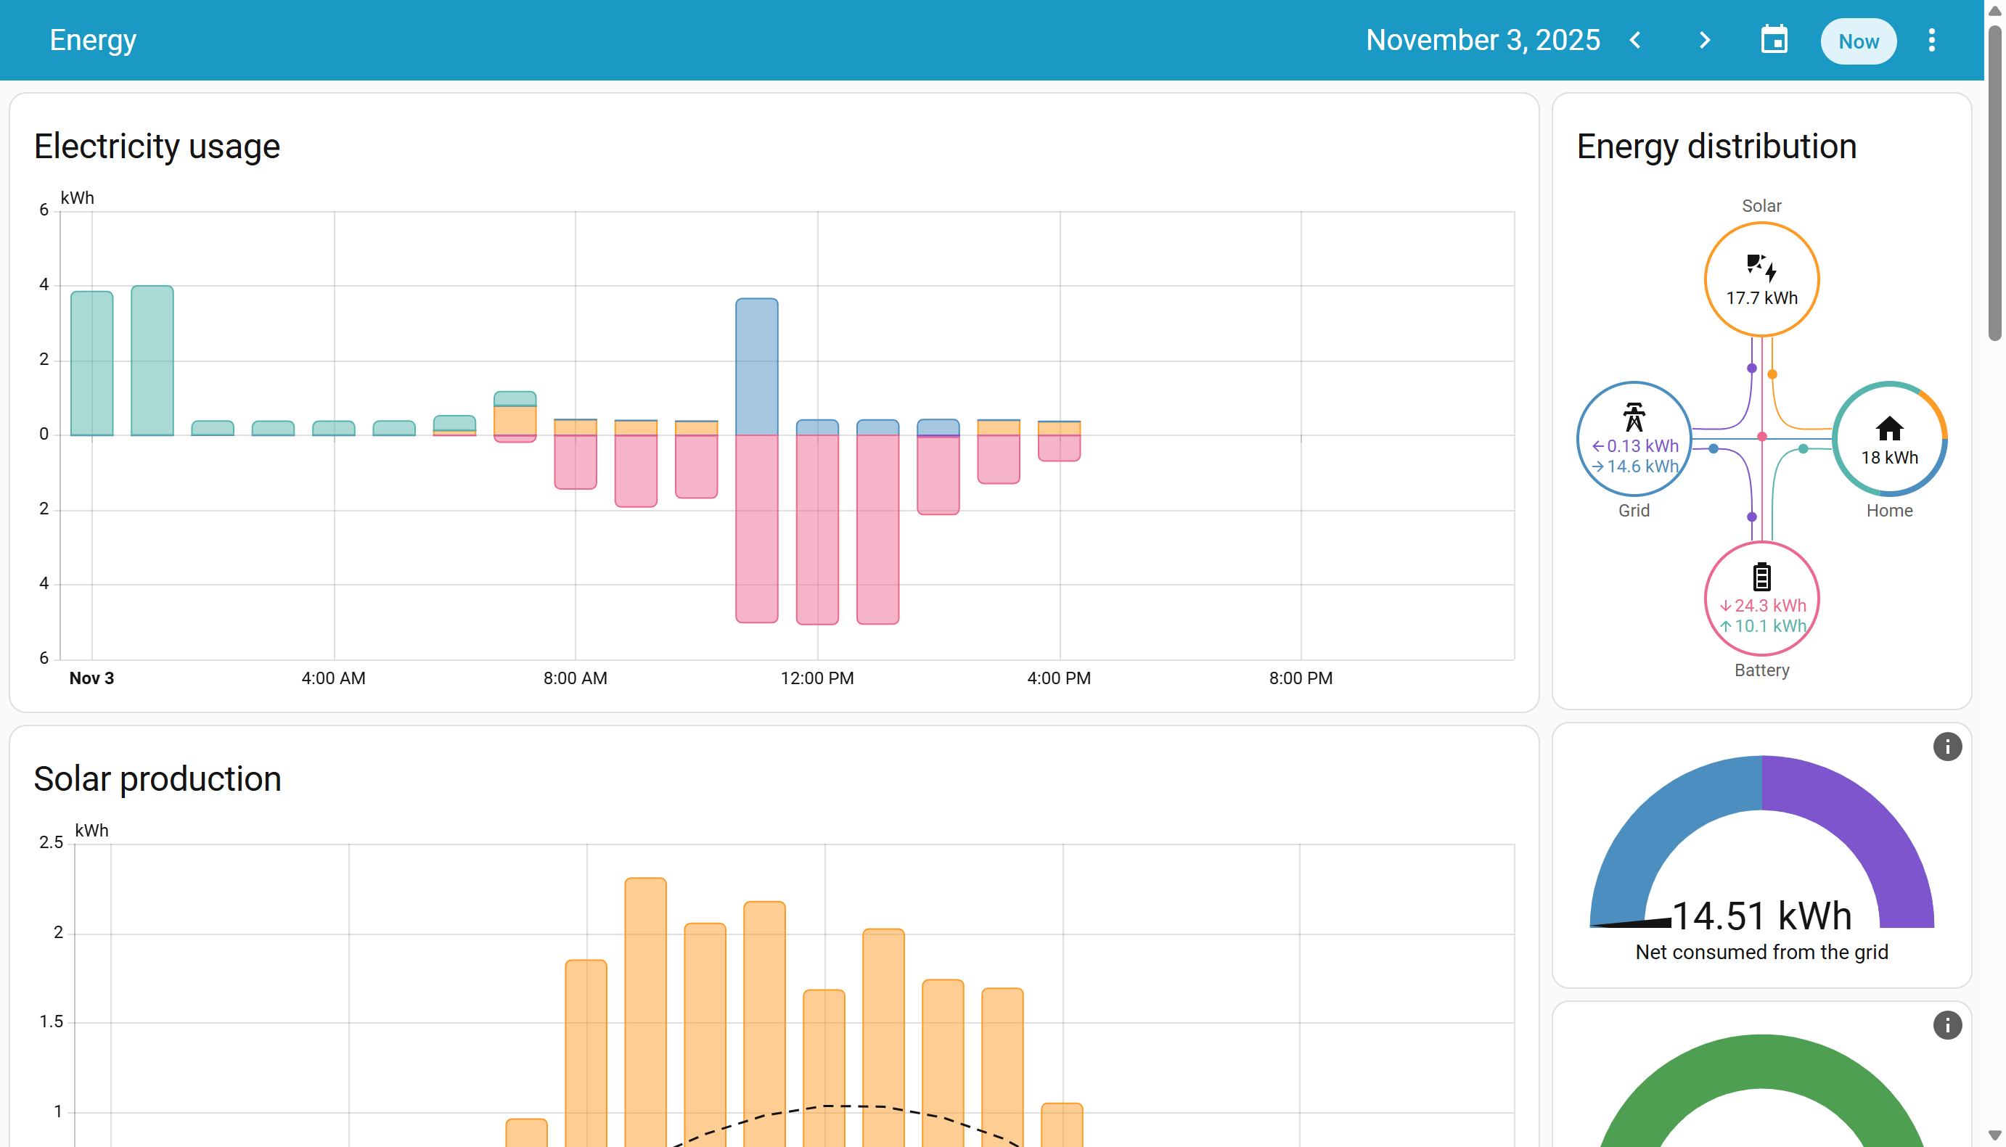
Task: Go to next day with right chevron
Action: coord(1704,40)
